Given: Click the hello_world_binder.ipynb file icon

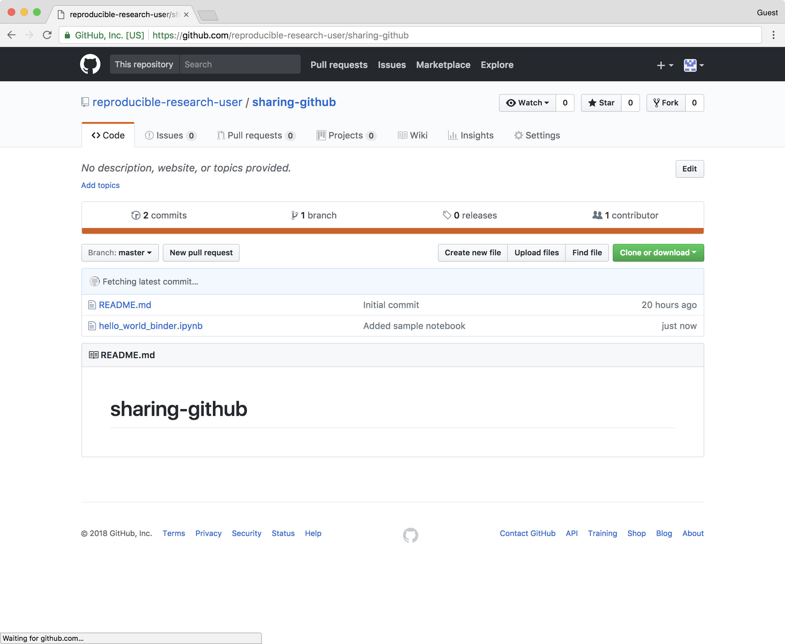Looking at the screenshot, I should (91, 325).
